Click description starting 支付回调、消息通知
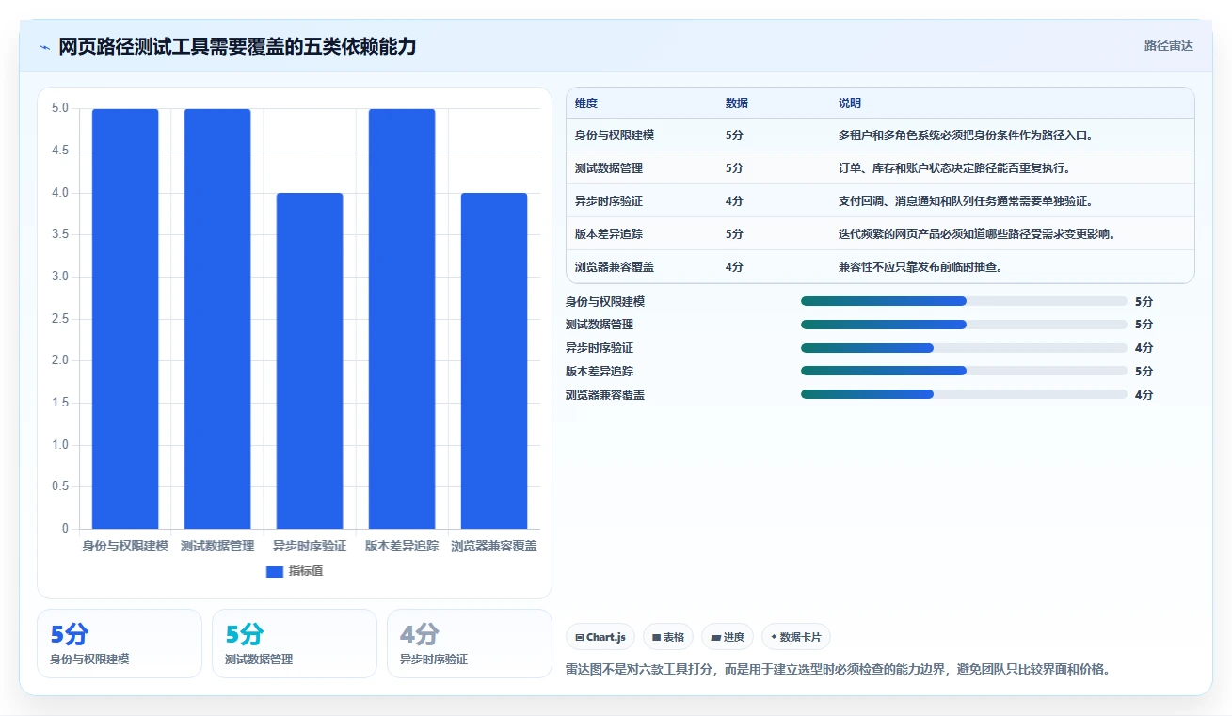 (x=966, y=200)
